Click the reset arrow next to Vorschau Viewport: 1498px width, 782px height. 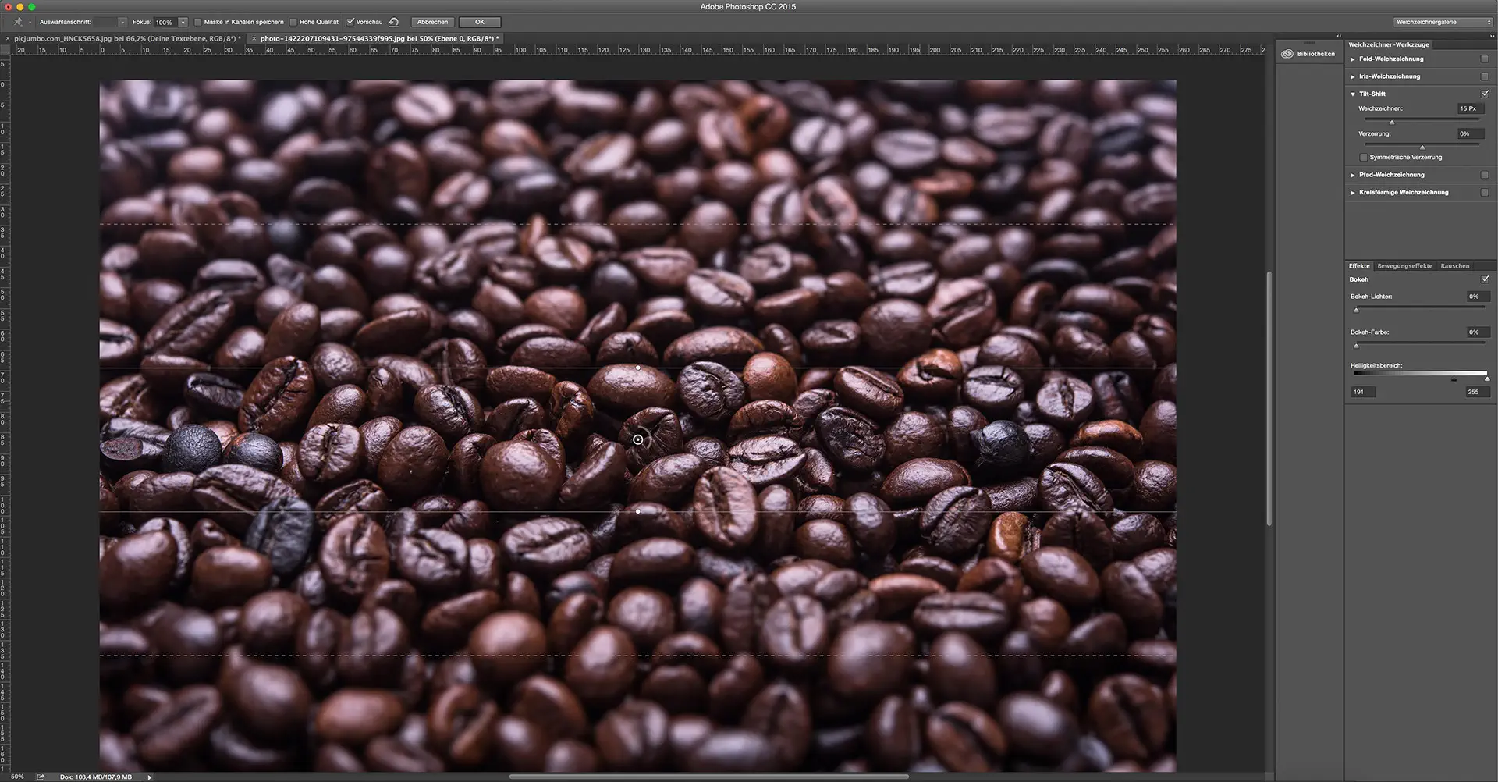pos(395,22)
